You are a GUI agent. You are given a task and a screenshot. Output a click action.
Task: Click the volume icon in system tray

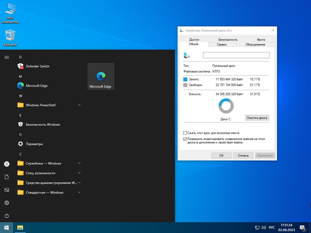point(263,227)
